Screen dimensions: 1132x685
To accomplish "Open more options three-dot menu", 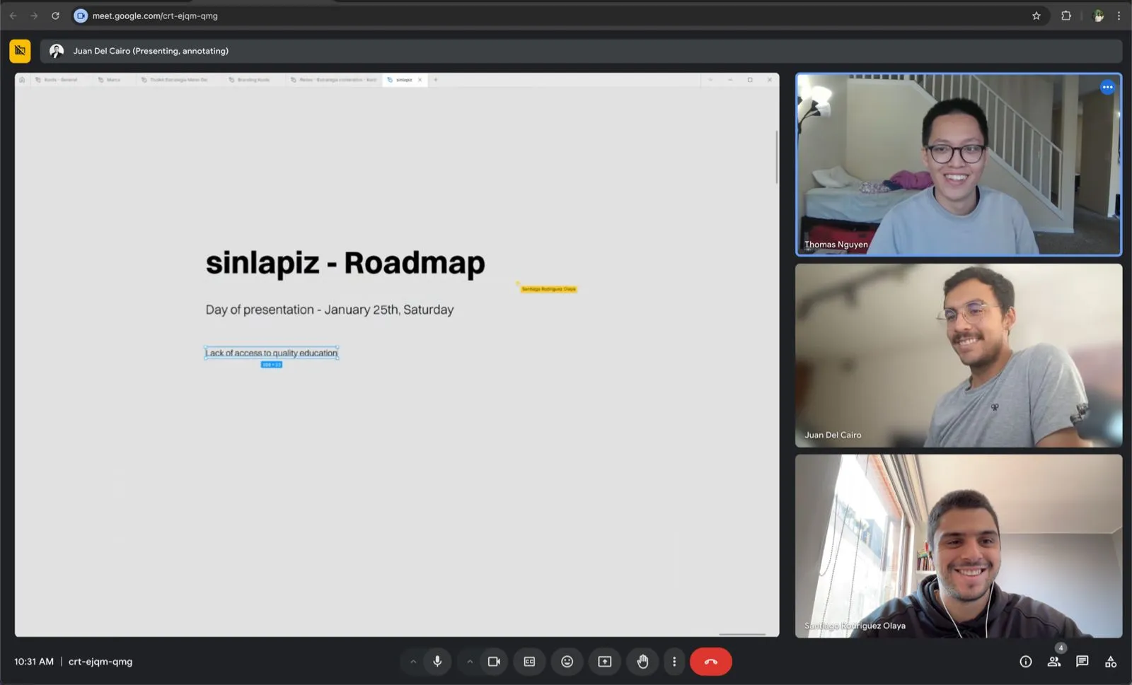I will click(674, 662).
